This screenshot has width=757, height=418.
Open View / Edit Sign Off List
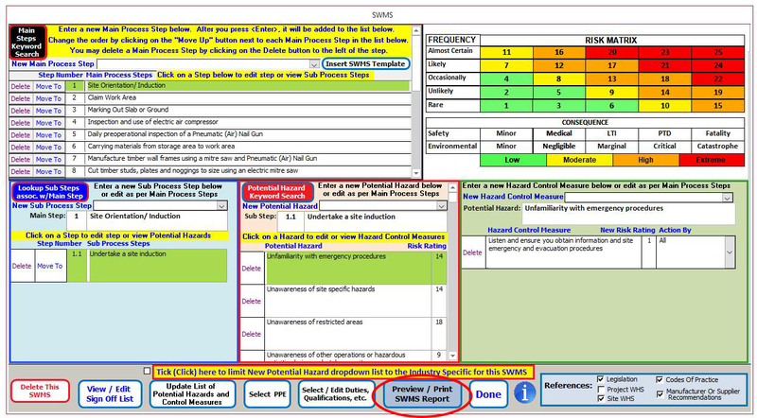pos(110,393)
